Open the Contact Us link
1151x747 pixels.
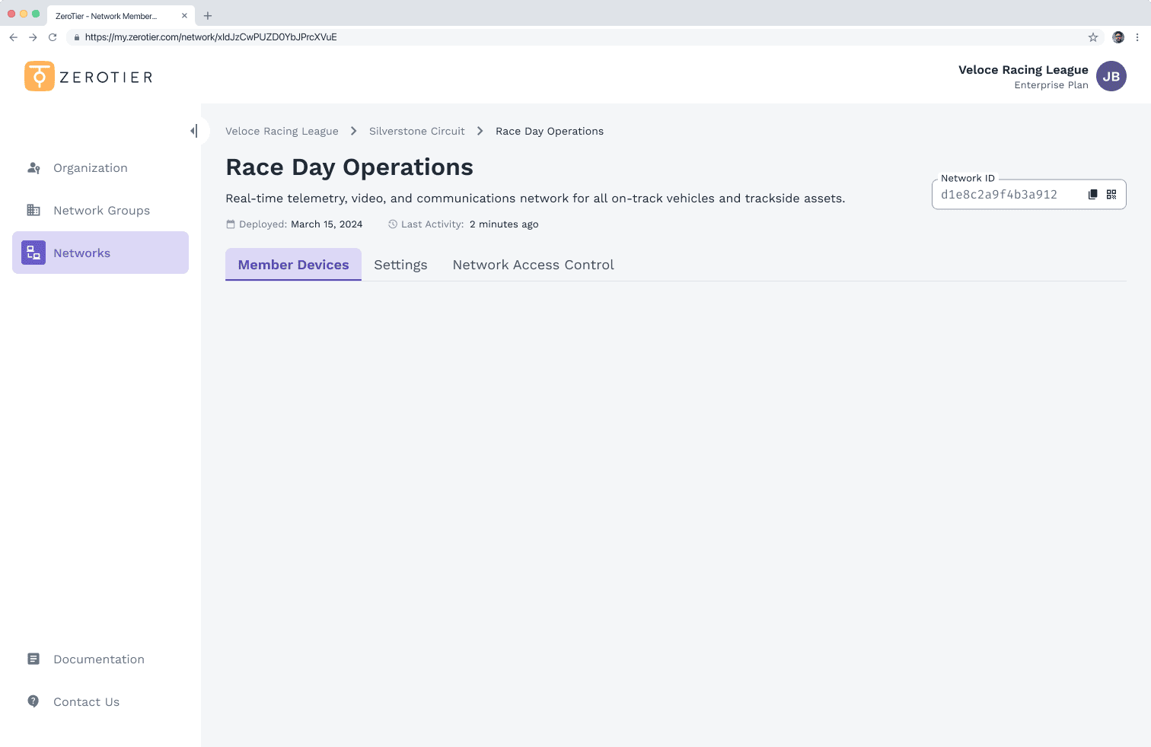pos(86,702)
